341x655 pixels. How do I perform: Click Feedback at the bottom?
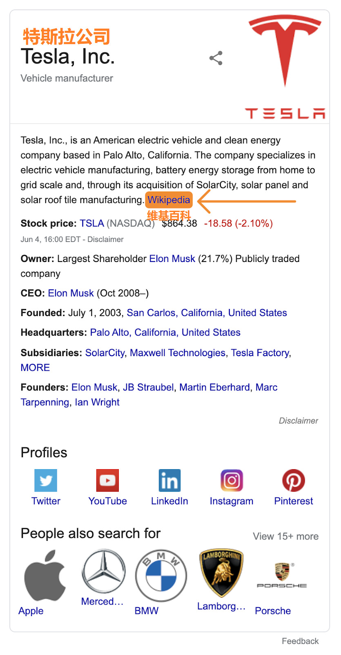[300, 641]
